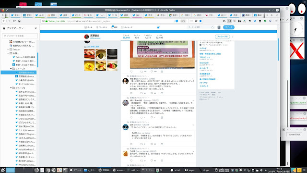Collapse the グループB bookmark folder

(x=11, y=88)
